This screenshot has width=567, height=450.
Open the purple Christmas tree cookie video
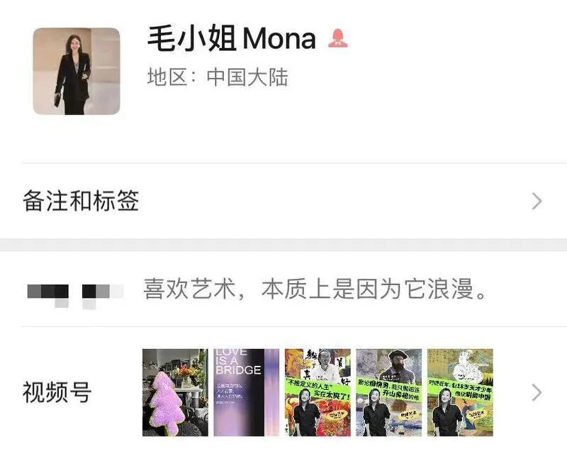click(175, 392)
